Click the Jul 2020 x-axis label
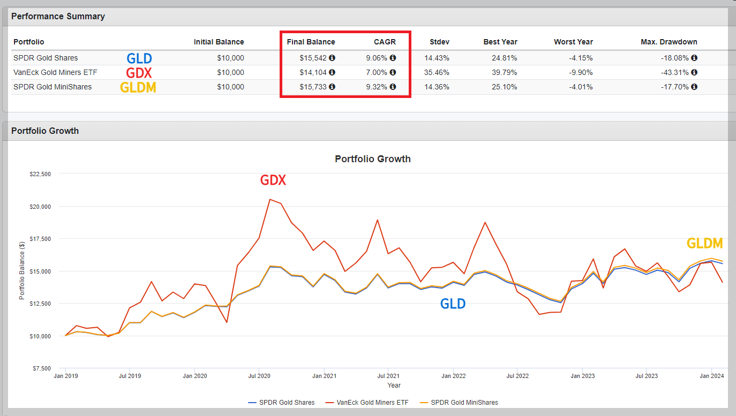This screenshot has height=416, width=736. [x=259, y=376]
